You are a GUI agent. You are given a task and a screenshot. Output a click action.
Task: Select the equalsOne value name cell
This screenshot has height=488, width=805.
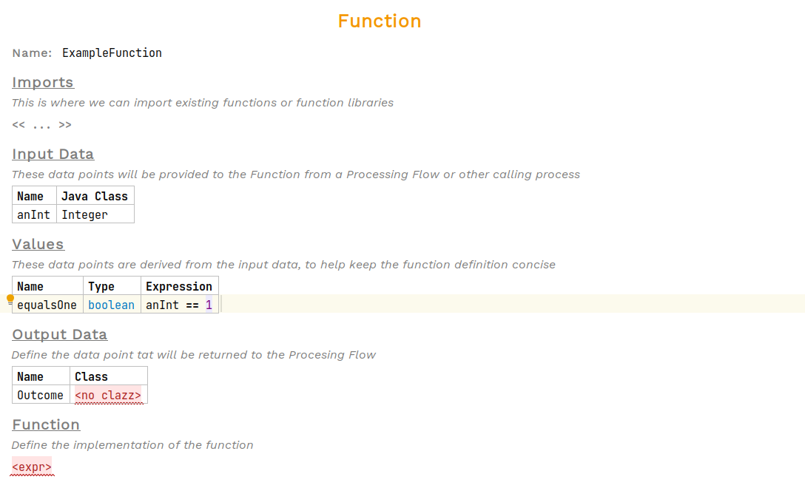(x=46, y=304)
